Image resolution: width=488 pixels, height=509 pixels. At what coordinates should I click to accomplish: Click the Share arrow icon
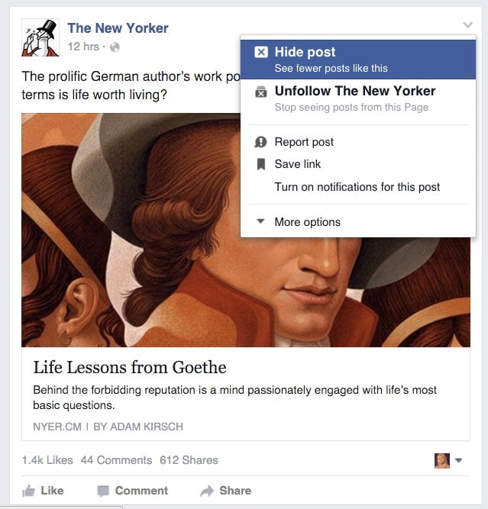pos(207,491)
